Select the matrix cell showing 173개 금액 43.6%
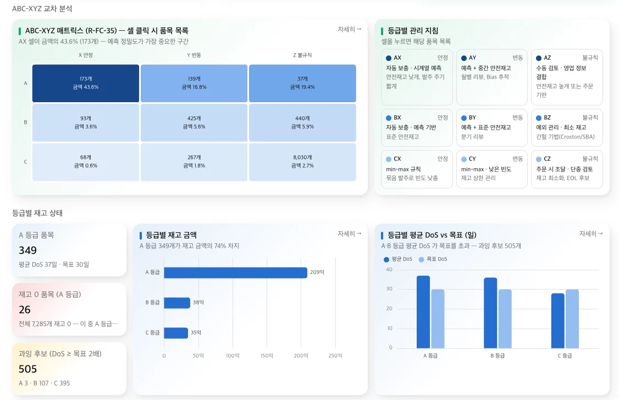The width and height of the screenshot is (619, 400). [x=86, y=83]
